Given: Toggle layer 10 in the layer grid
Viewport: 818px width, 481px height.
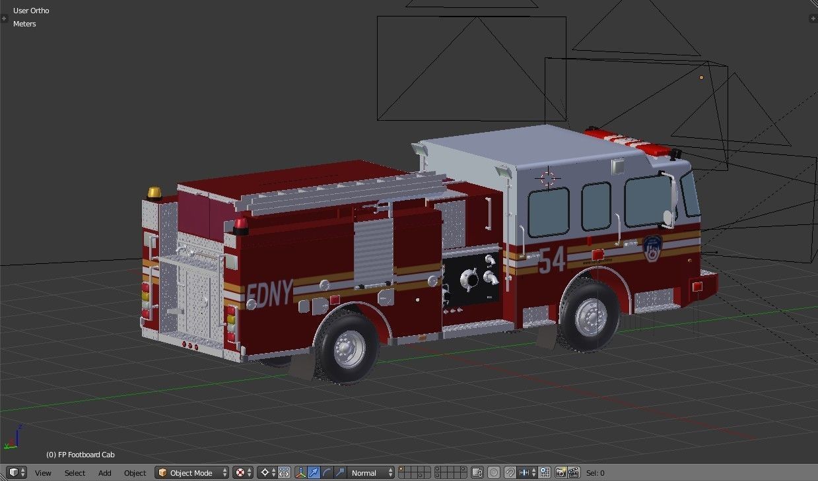Looking at the screenshot, I should point(464,470).
